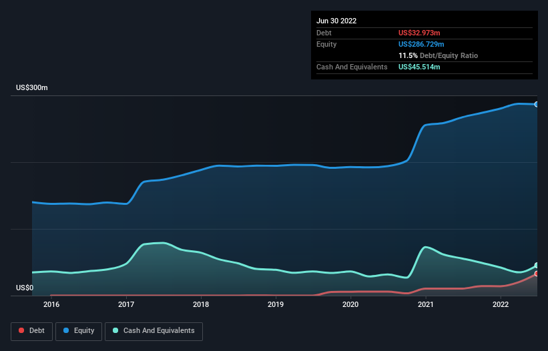Select the Cash endpoint marker at Jun 2022
548x351 pixels.
pyautogui.click(x=537, y=266)
